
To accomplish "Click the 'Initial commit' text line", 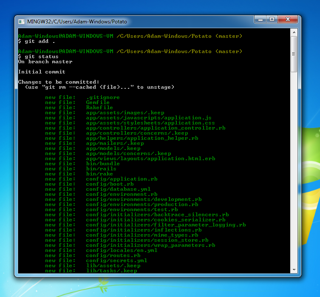I will coord(42,72).
